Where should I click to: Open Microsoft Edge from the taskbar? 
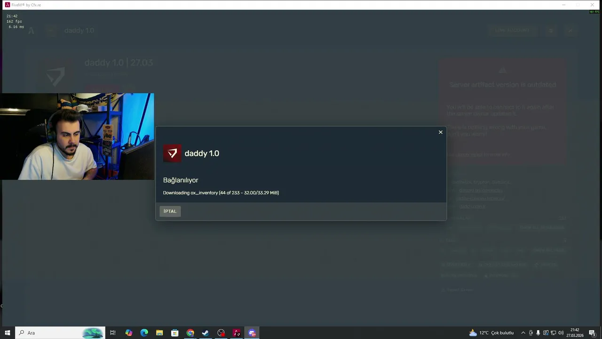[144, 333]
